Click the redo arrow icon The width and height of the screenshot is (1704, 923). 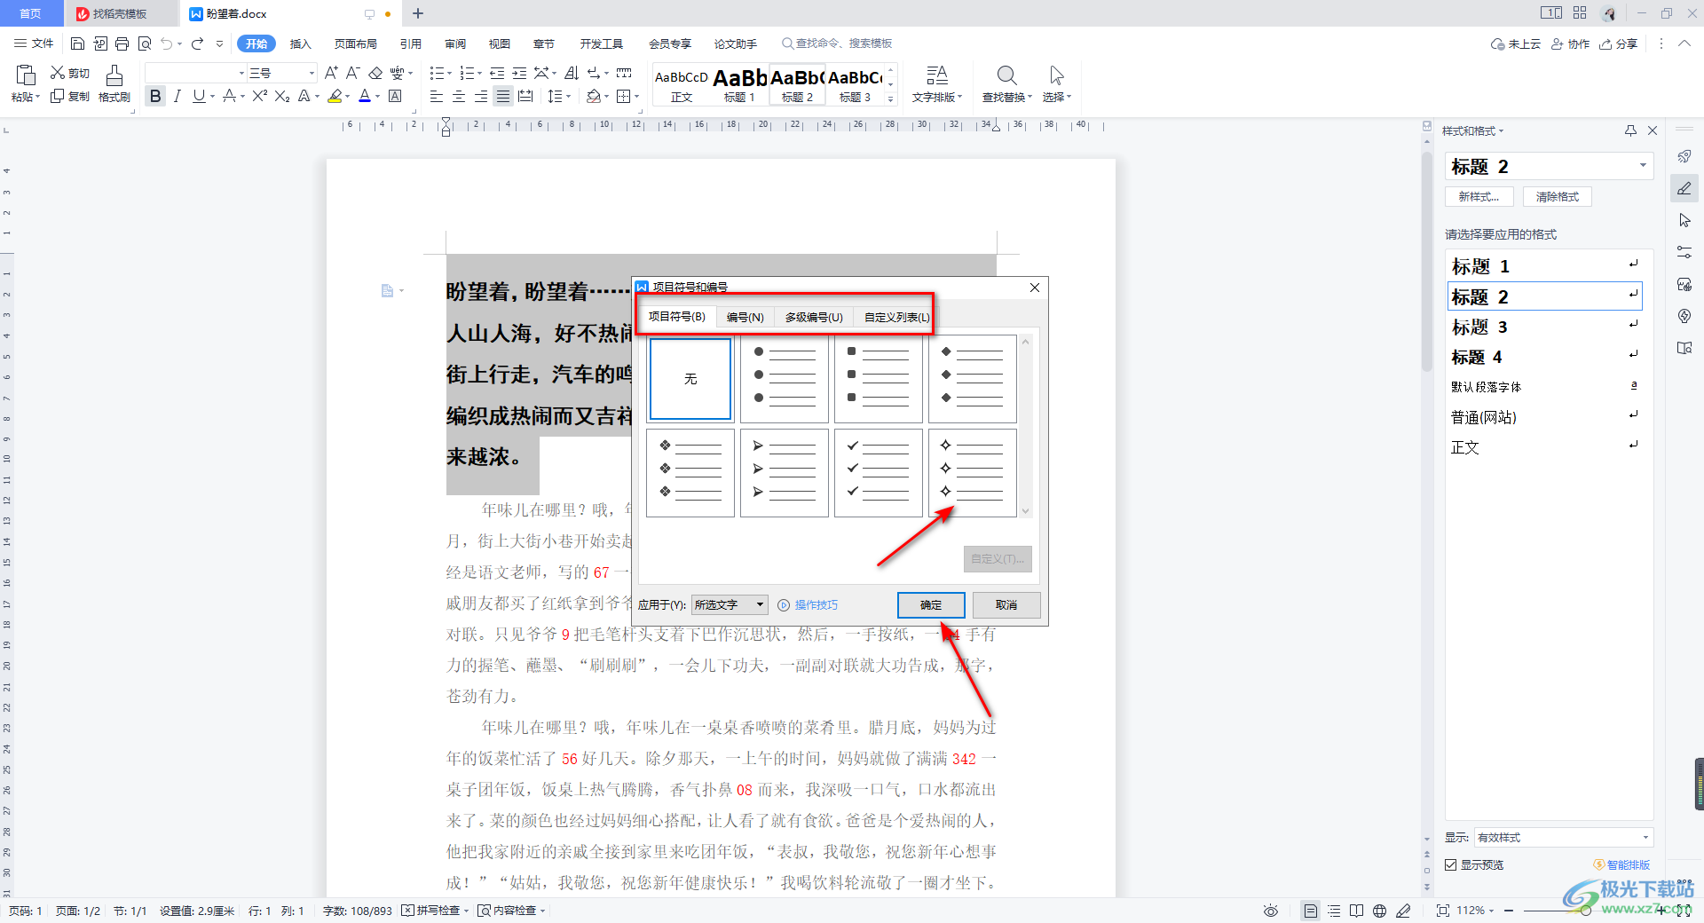pos(197,43)
